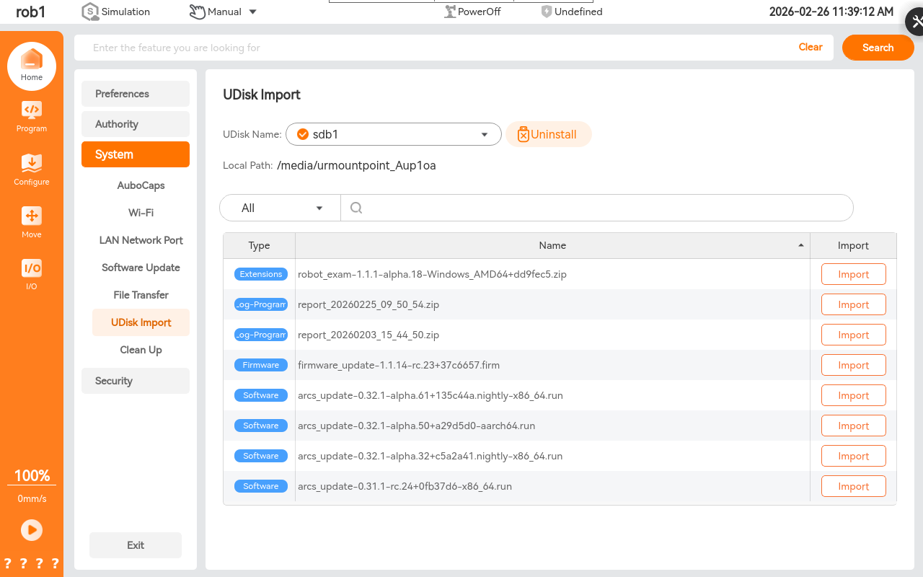Click the Undefined shield status icon
Screen dimensions: 923x577
click(x=547, y=12)
